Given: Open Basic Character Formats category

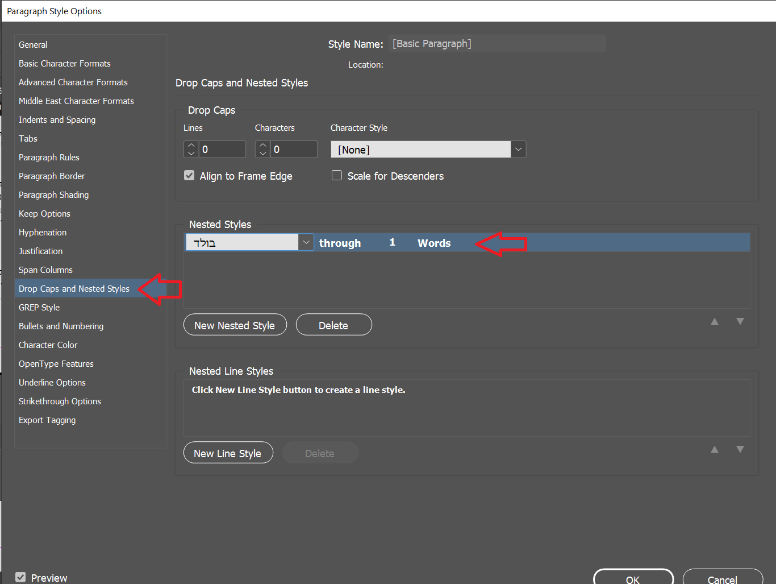Looking at the screenshot, I should click(65, 64).
